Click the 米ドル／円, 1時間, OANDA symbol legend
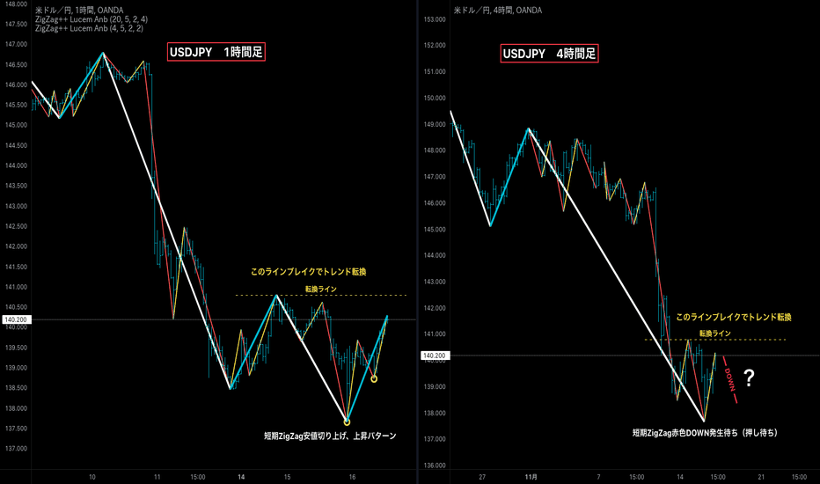This screenshot has width=820, height=484. [79, 10]
